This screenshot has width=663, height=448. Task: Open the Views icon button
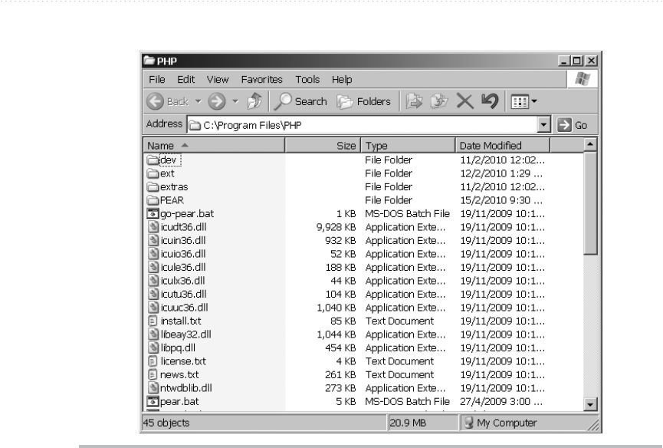click(x=519, y=102)
